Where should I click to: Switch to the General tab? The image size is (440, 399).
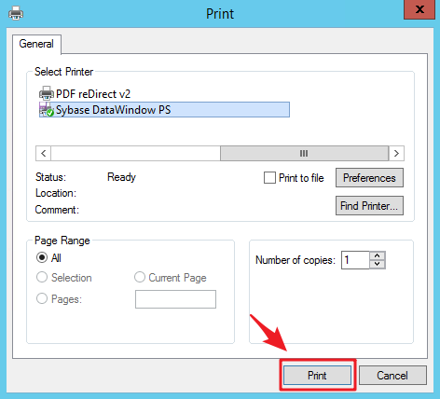pos(36,44)
